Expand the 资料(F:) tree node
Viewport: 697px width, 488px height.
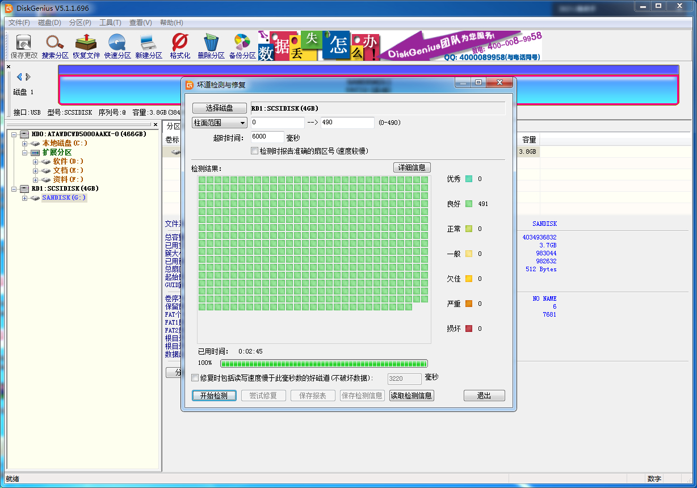pyautogui.click(x=35, y=179)
